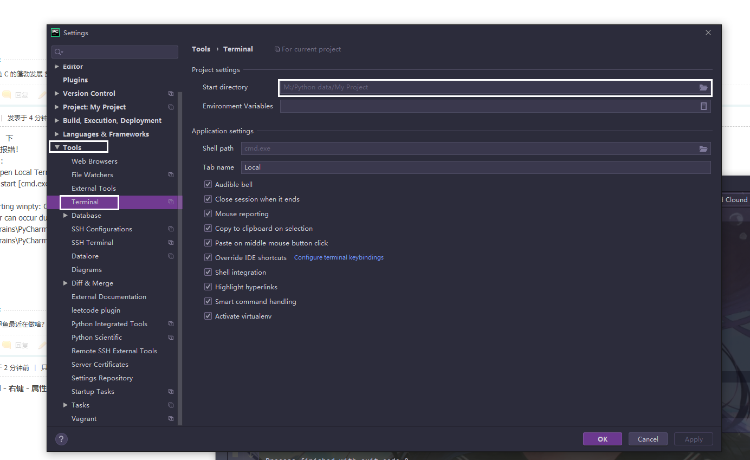Toggle Smart command handling checkbox

[x=208, y=302]
